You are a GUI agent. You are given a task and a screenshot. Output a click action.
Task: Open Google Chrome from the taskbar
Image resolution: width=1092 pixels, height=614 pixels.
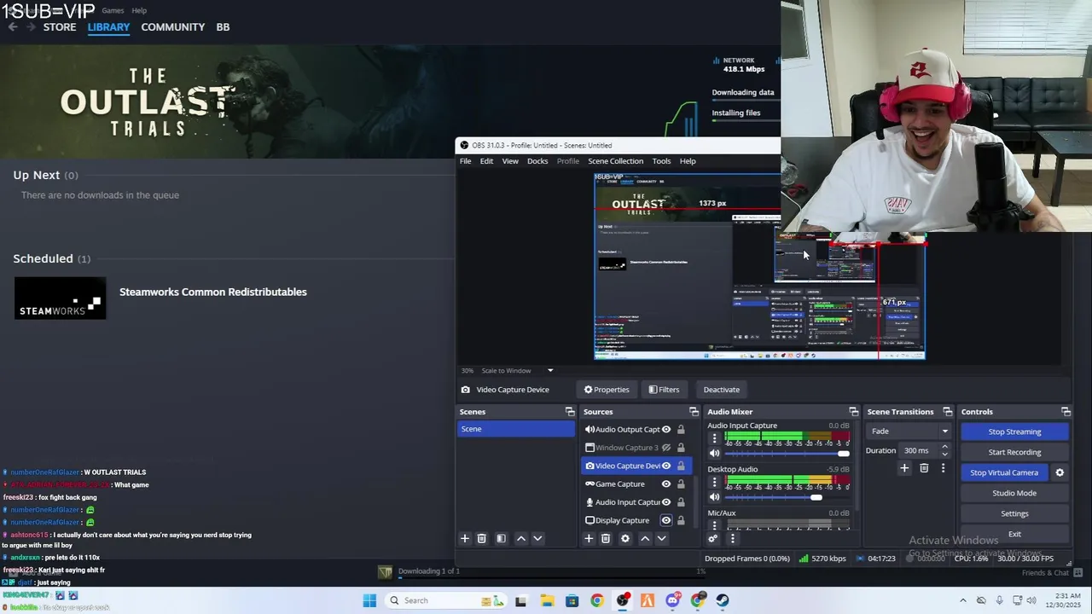click(x=597, y=600)
